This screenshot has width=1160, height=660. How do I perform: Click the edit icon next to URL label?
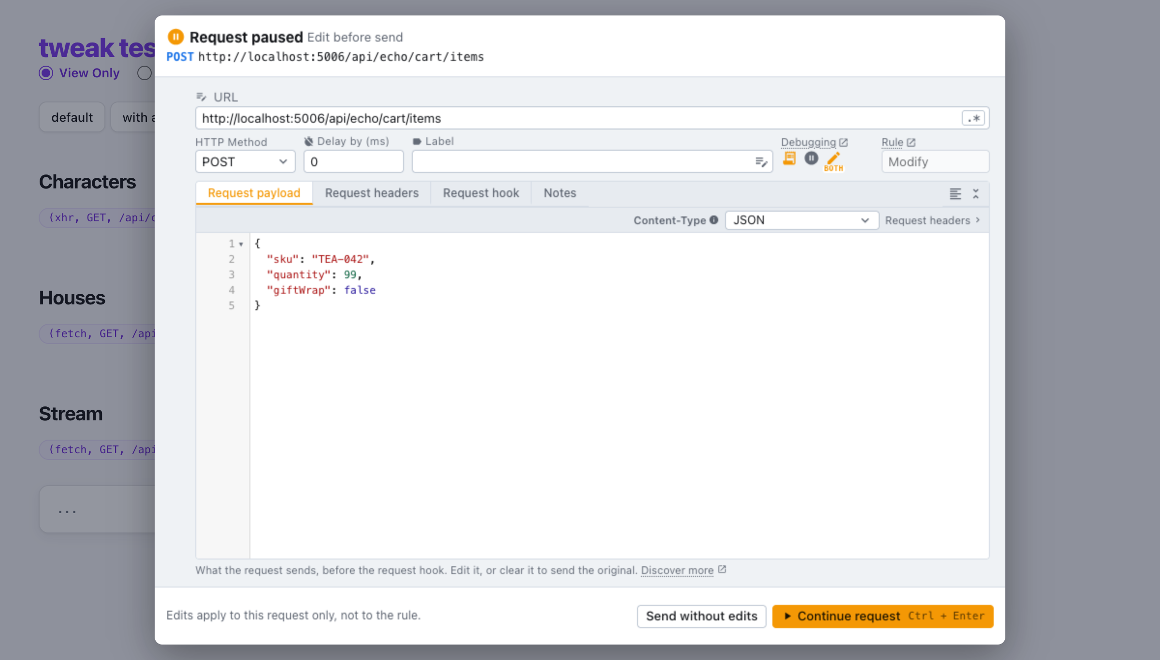tap(202, 97)
